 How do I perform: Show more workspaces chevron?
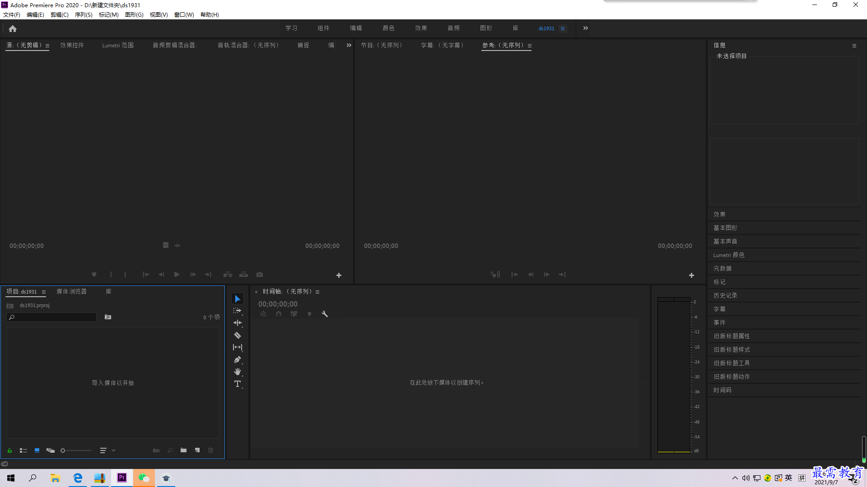click(586, 28)
